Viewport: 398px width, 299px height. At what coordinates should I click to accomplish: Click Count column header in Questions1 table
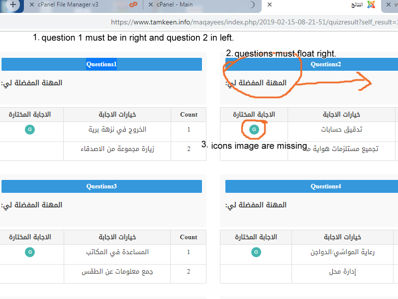189,115
